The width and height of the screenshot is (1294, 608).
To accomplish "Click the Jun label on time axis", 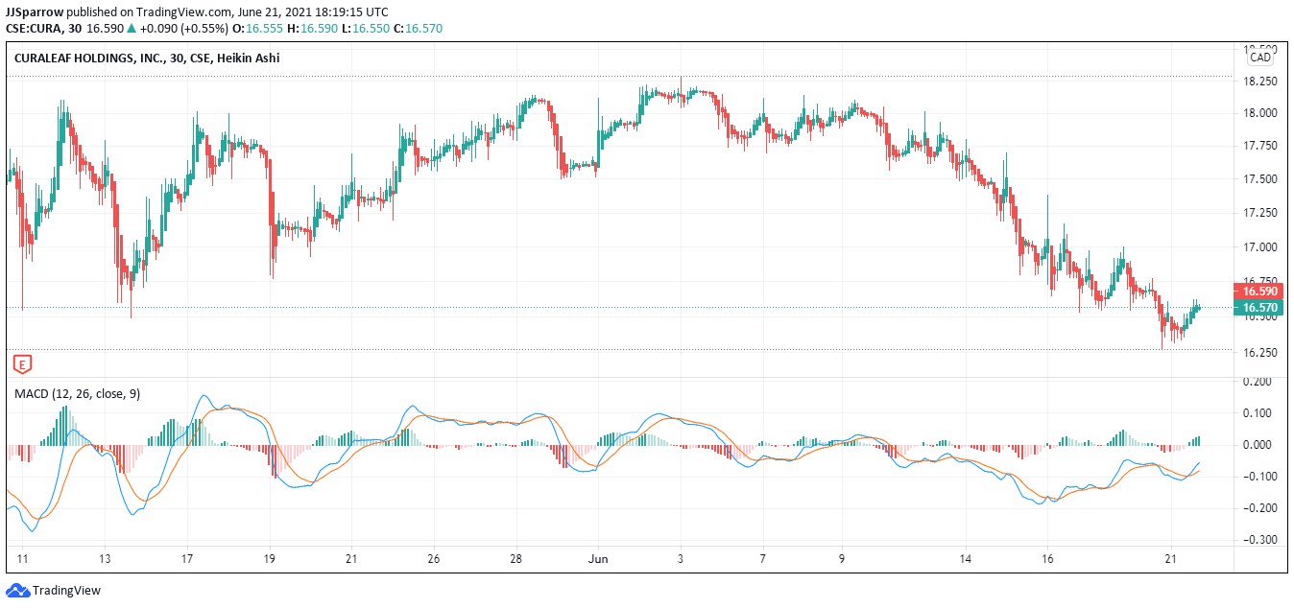I will click(x=598, y=558).
